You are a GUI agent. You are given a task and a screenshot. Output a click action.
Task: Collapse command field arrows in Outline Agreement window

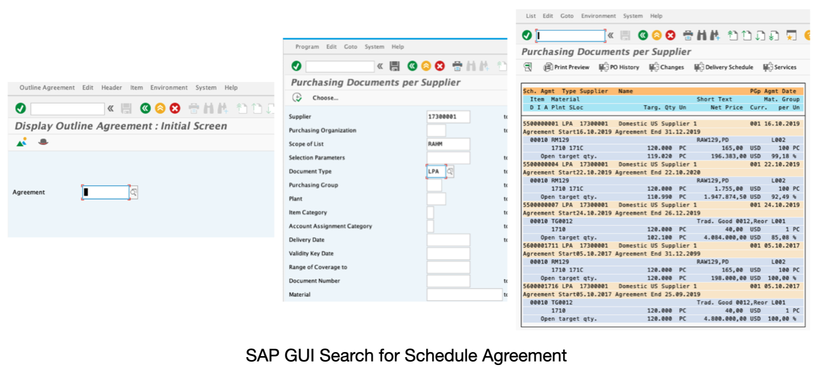pyautogui.click(x=111, y=108)
